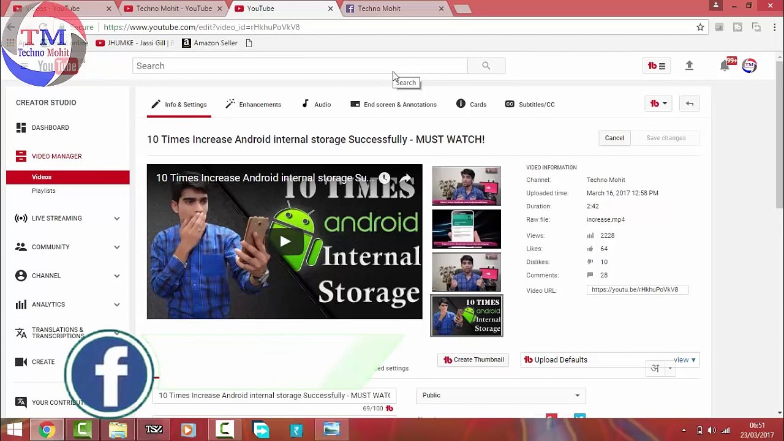Click the upload video arrow icon
Image resolution: width=784 pixels, height=441 pixels.
(x=689, y=66)
